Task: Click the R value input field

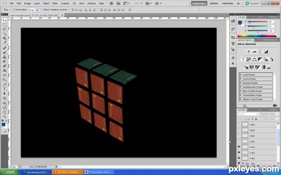Action: click(271, 22)
